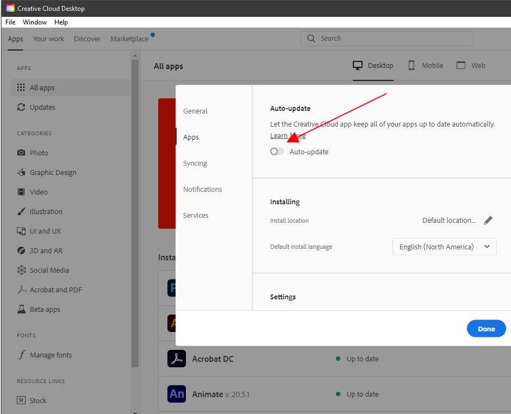The image size is (511, 414).
Task: Click the Photo camera icon
Action: [21, 153]
